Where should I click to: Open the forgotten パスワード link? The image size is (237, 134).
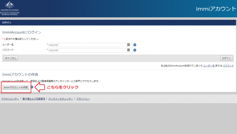tap(228, 66)
